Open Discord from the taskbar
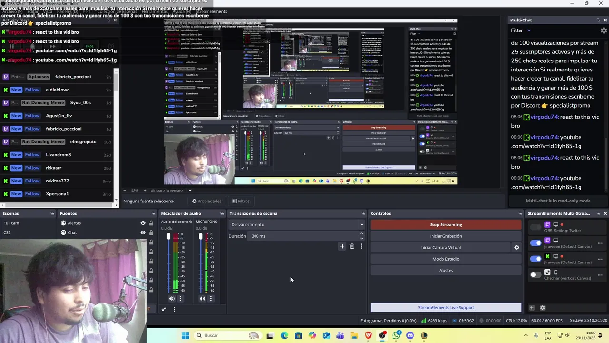 [410, 335]
